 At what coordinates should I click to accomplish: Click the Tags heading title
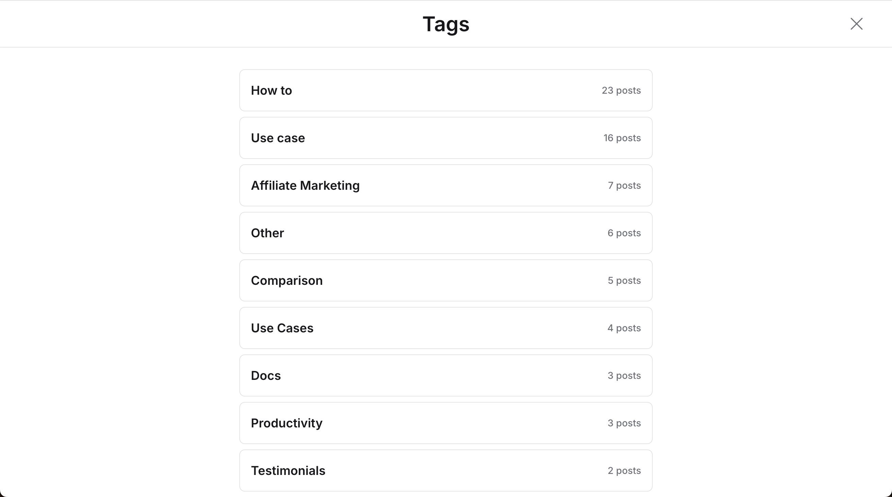click(446, 24)
